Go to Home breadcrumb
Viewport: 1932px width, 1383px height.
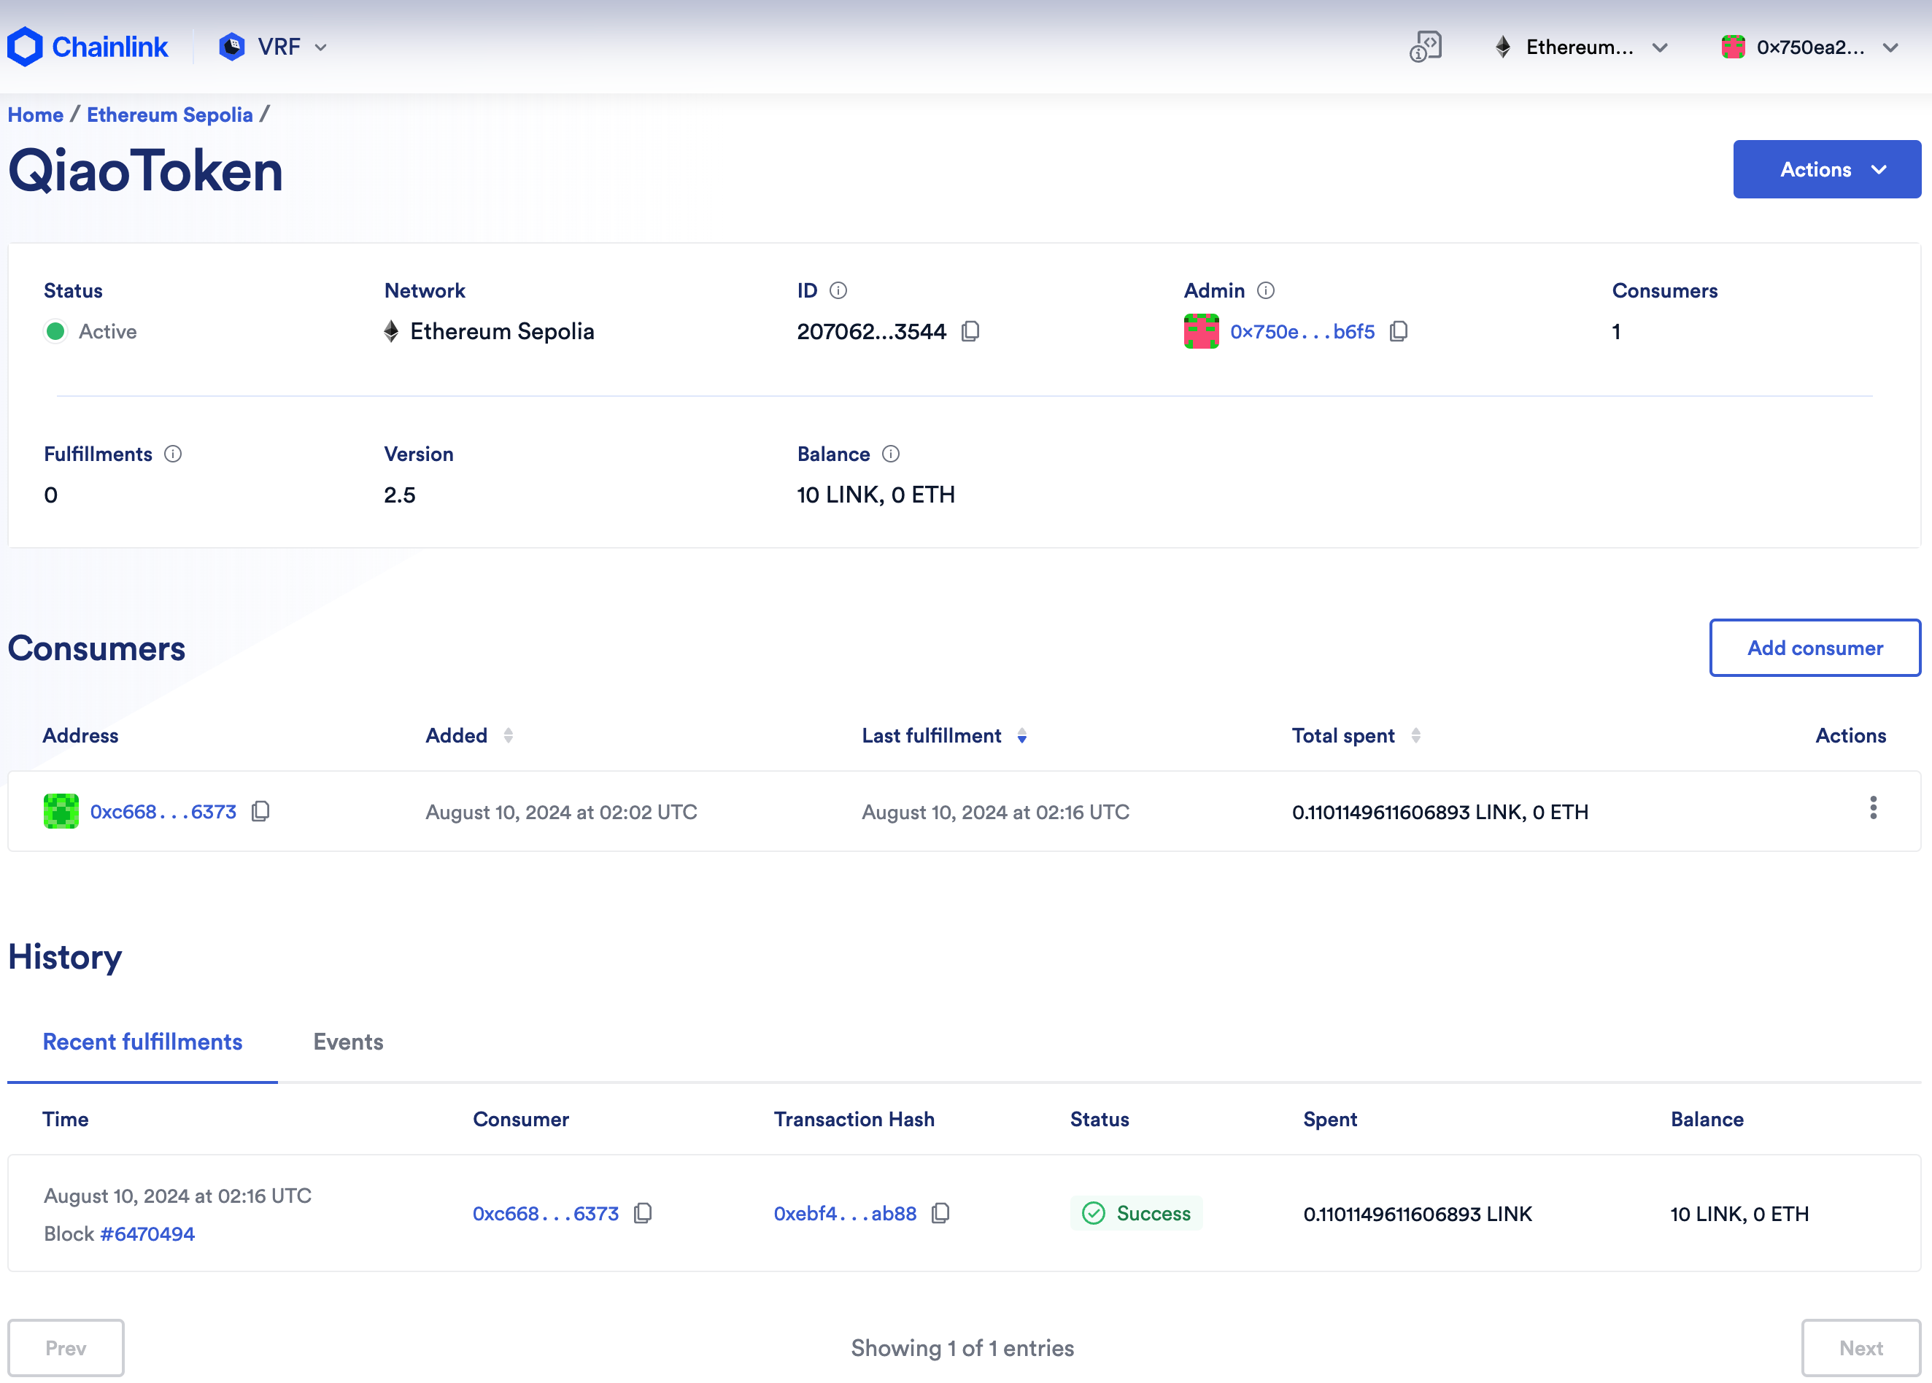(36, 115)
